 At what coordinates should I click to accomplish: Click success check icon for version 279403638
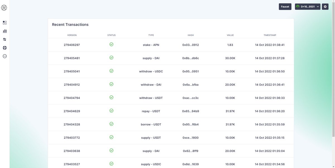pyautogui.click(x=111, y=150)
